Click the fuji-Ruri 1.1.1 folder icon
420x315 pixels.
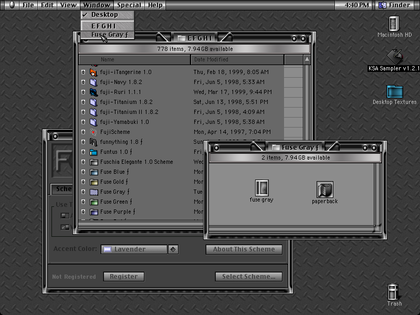[x=93, y=92]
